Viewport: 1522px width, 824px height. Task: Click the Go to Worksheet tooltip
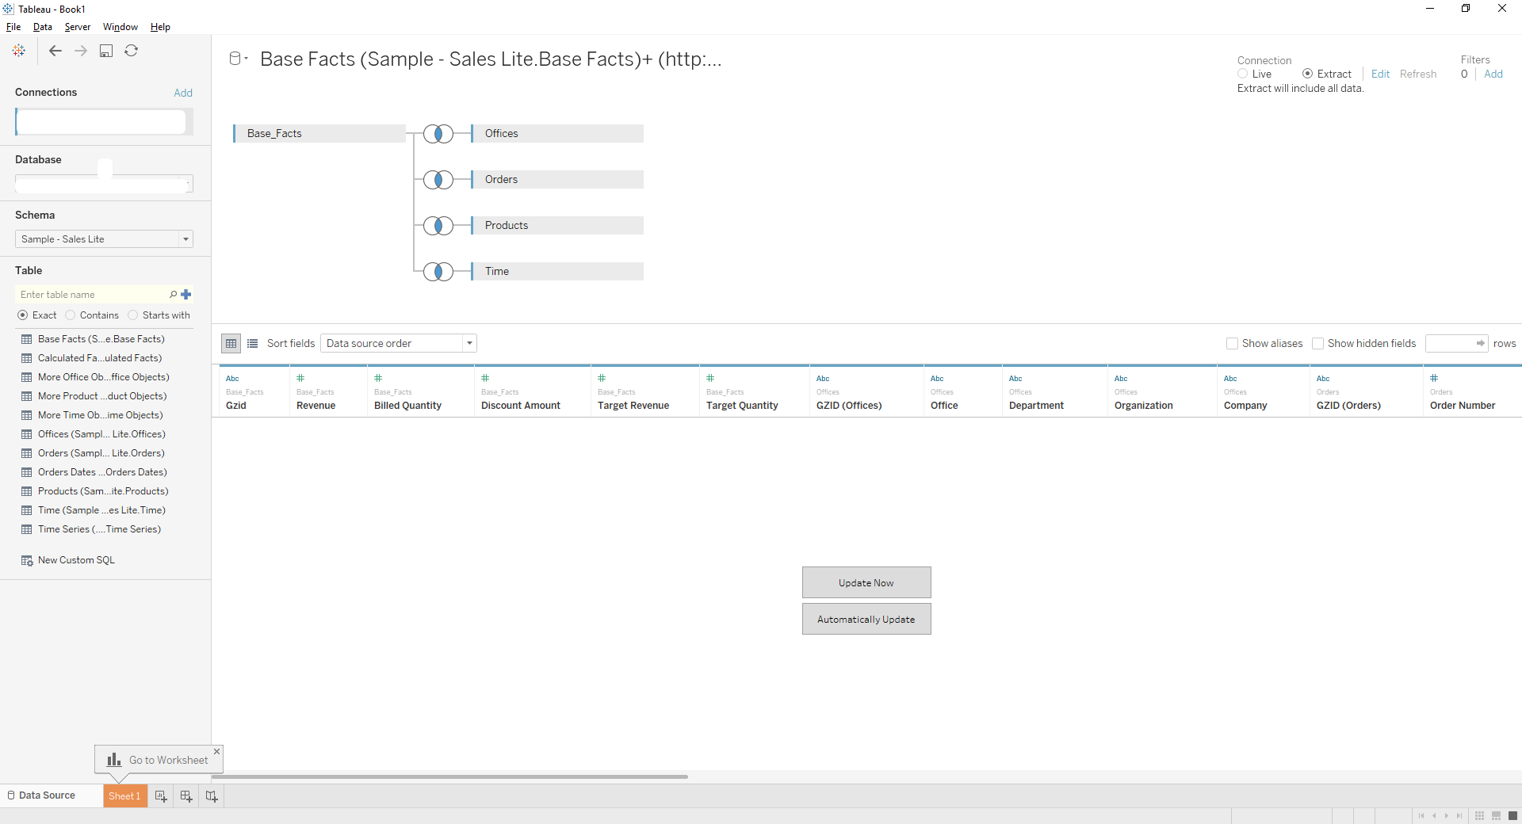[x=159, y=760]
